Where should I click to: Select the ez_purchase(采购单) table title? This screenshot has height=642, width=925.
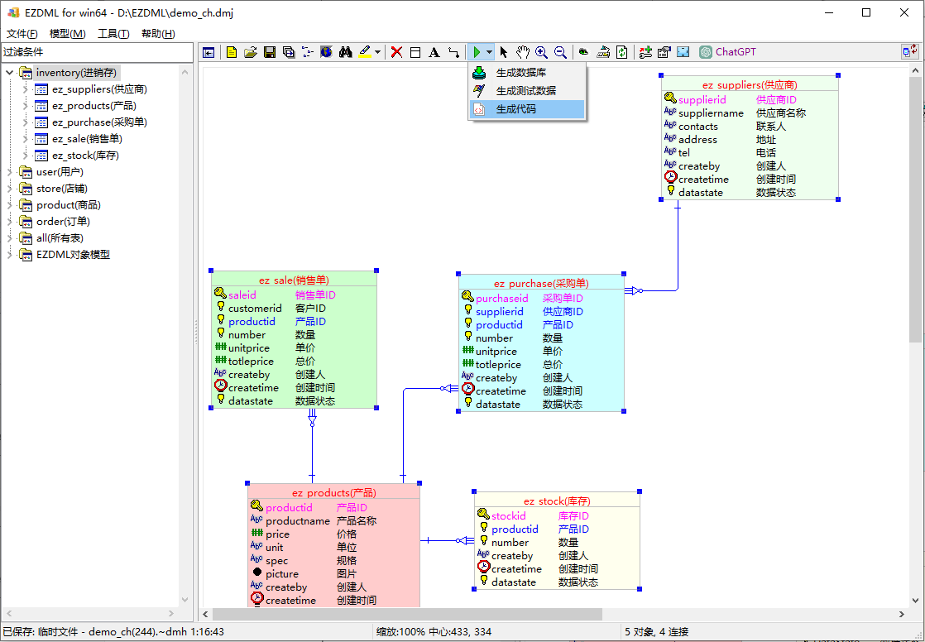coord(541,284)
